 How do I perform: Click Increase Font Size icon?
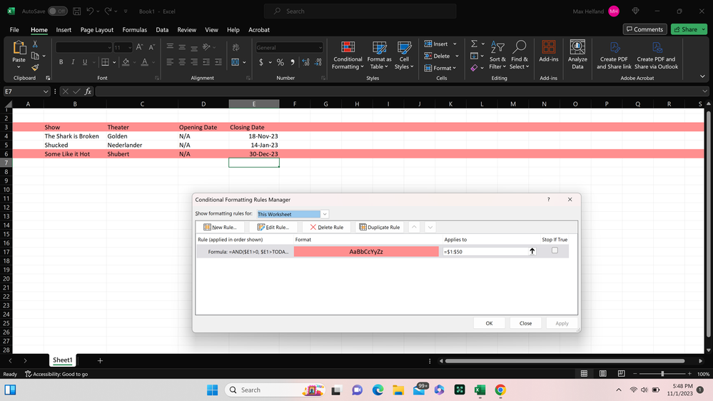click(x=140, y=47)
